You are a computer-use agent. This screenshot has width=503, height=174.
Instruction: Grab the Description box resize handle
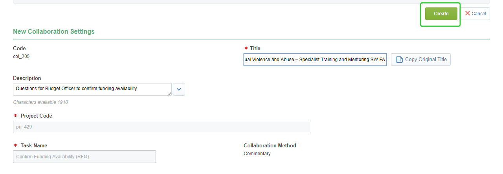(x=170, y=93)
